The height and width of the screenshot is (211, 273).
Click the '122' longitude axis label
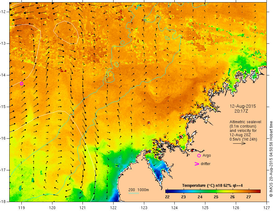113,208
